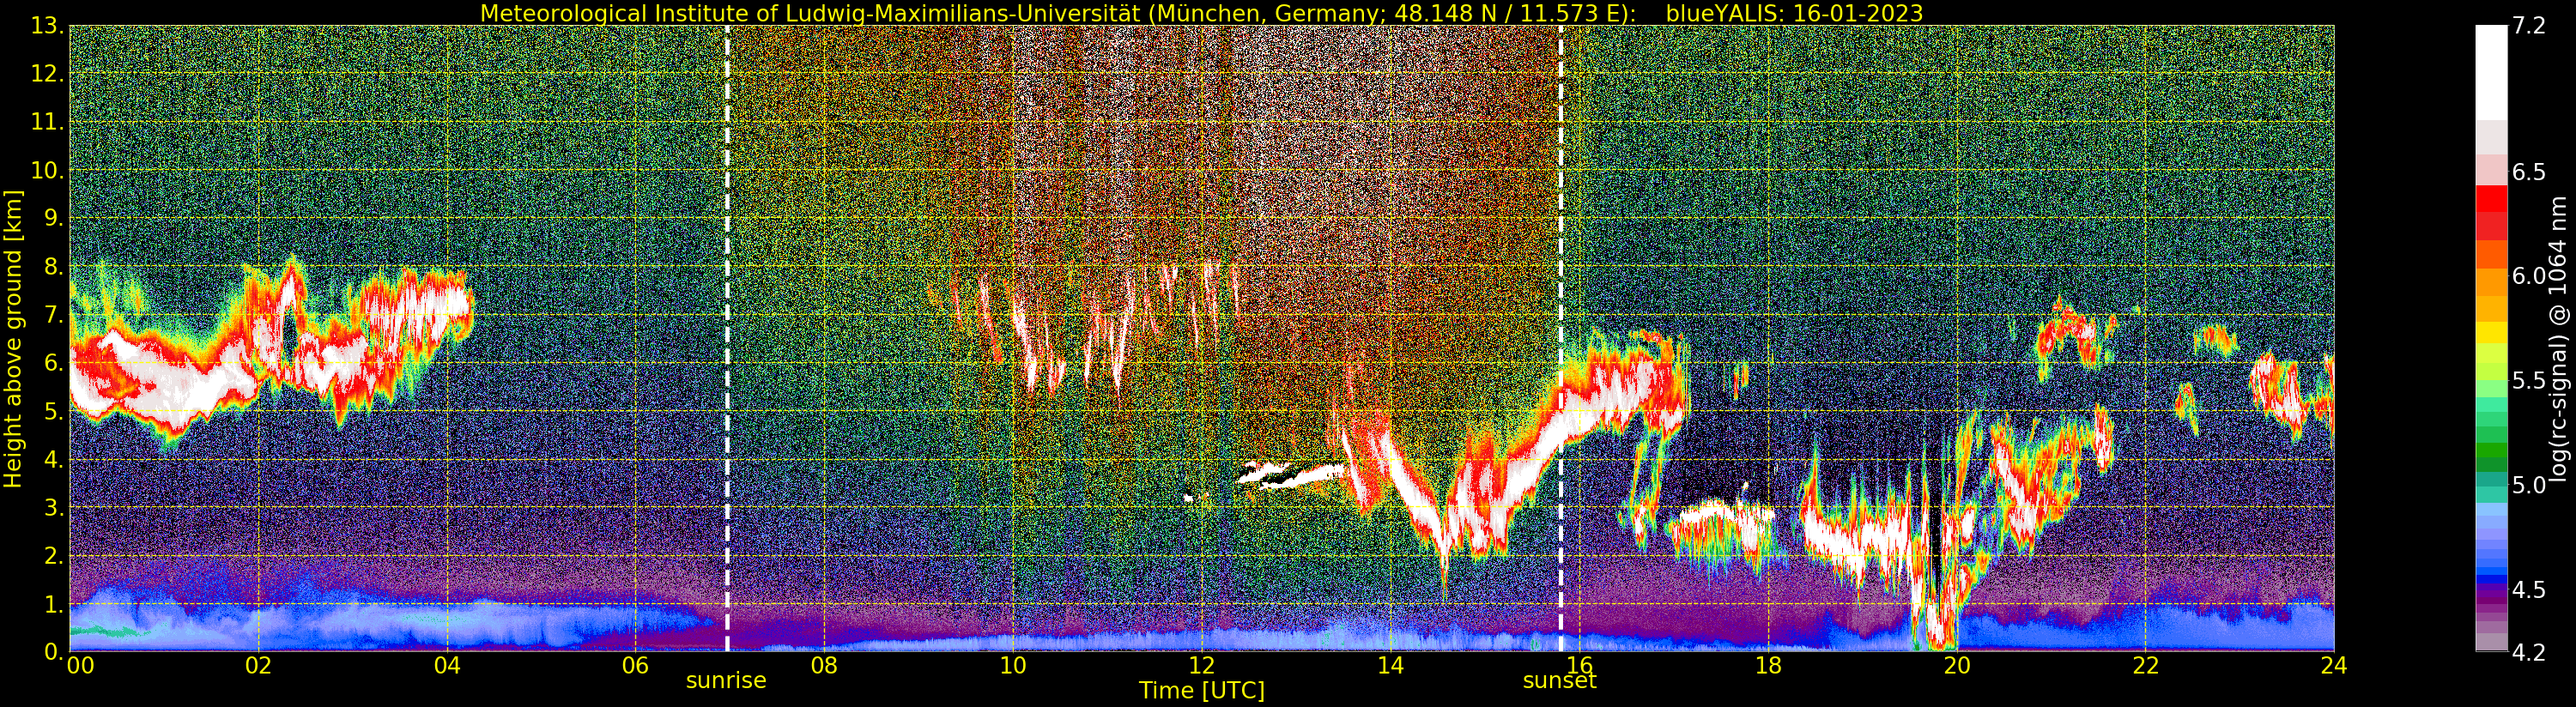Click the '02' time tick label

click(x=258, y=666)
